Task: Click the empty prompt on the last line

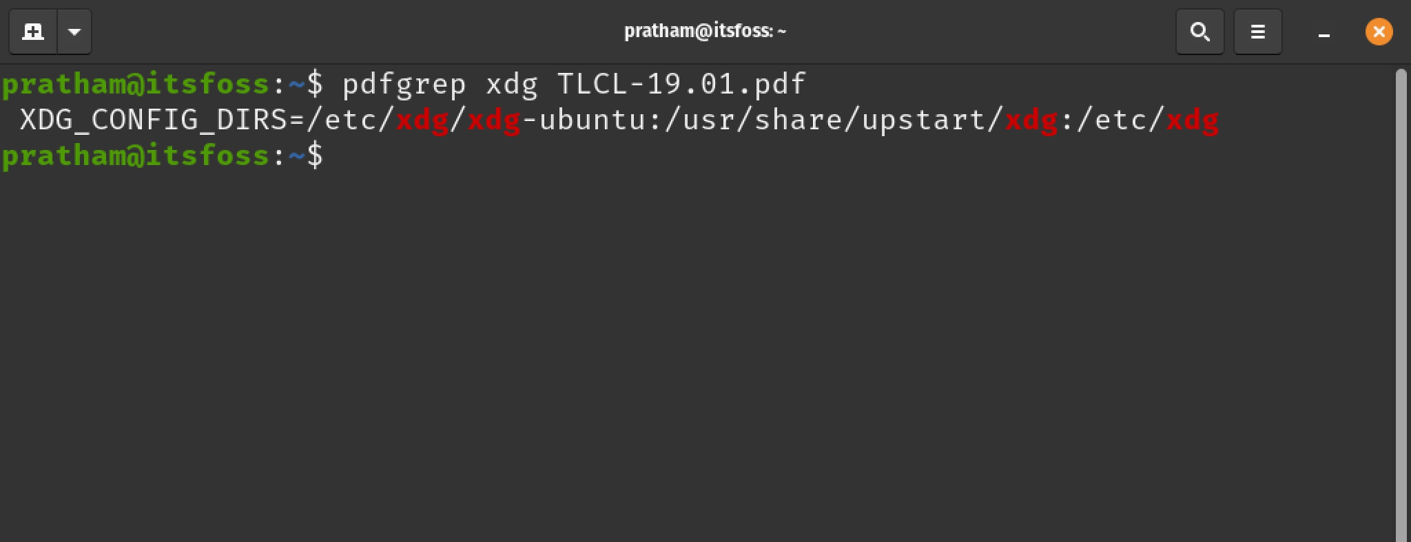Action: point(162,156)
